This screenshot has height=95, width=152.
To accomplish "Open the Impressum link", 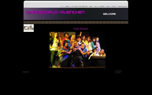I will [x=26, y=72].
